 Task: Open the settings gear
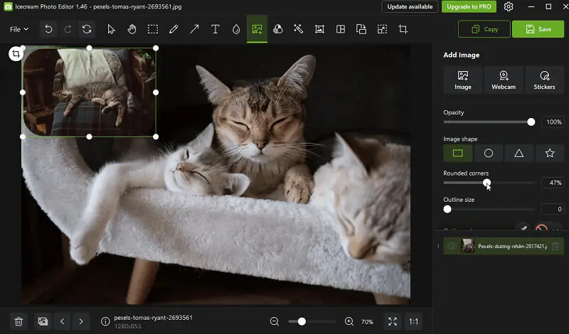[x=509, y=6]
